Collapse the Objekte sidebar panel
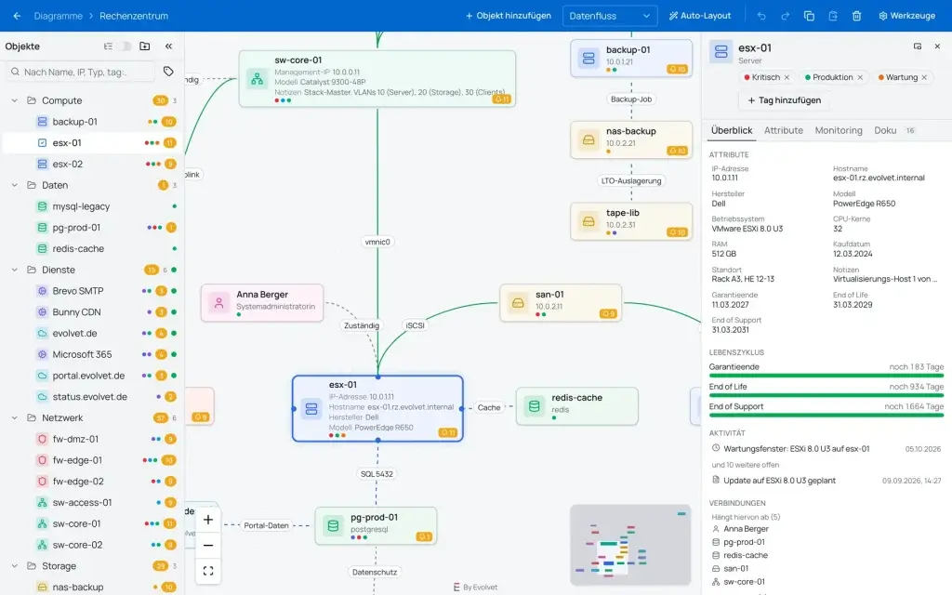The height and width of the screenshot is (595, 952). (168, 46)
